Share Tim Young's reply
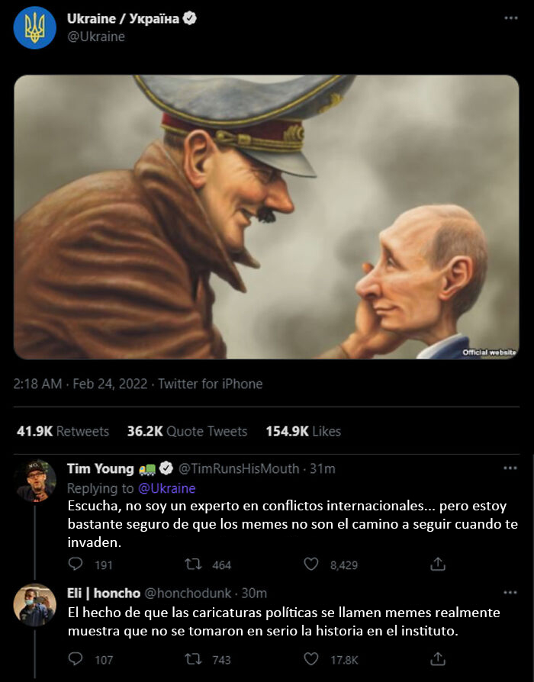 pyautogui.click(x=438, y=565)
